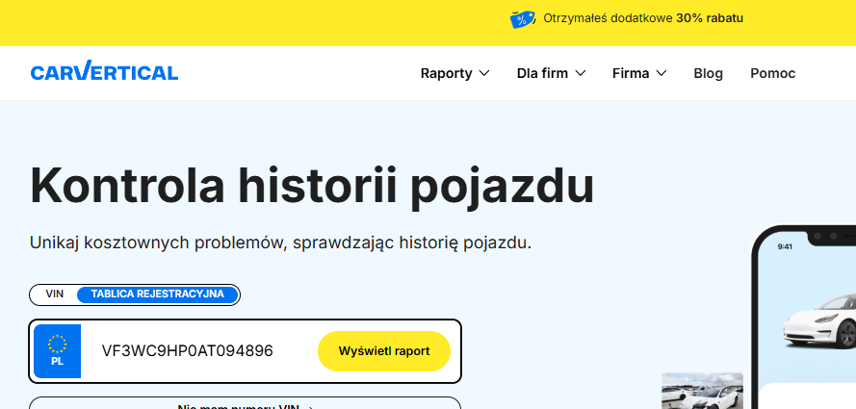The height and width of the screenshot is (409, 856).
Task: Click the blue discount tag icon
Action: click(x=523, y=18)
